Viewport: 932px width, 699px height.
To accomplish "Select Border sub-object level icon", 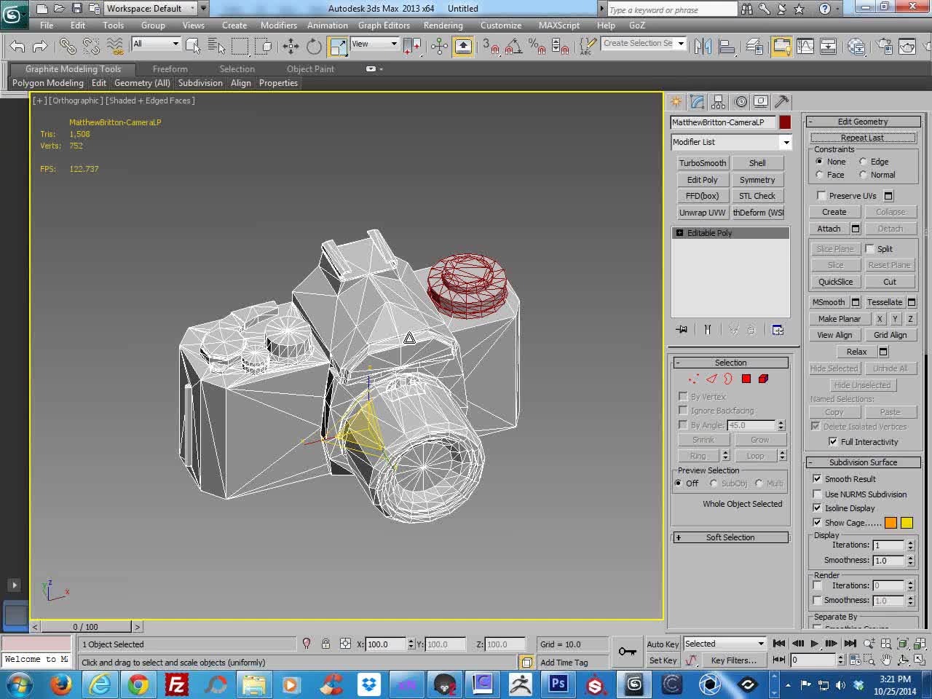I will [728, 379].
